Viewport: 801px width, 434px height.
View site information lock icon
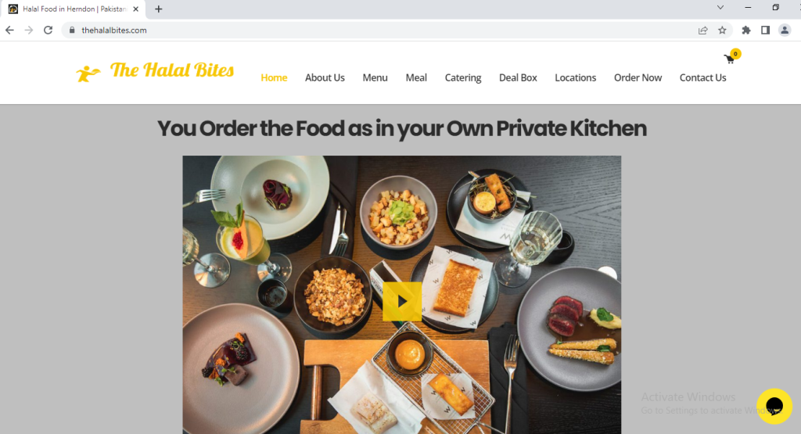pyautogui.click(x=72, y=30)
